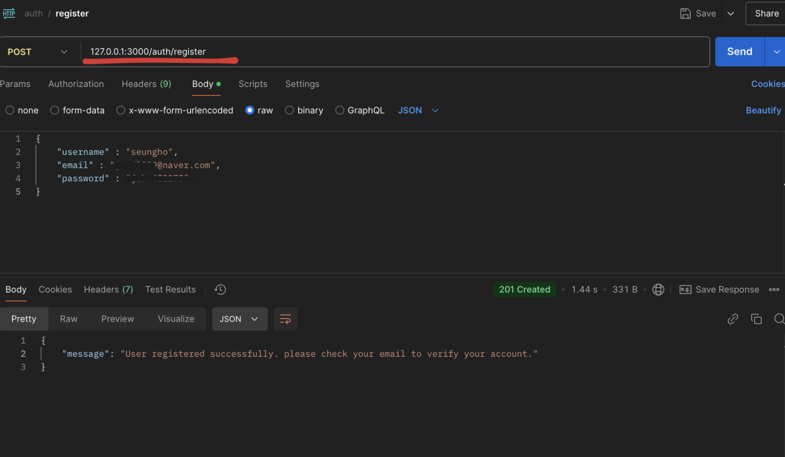Click the register request name
The image size is (785, 457).
72,14
